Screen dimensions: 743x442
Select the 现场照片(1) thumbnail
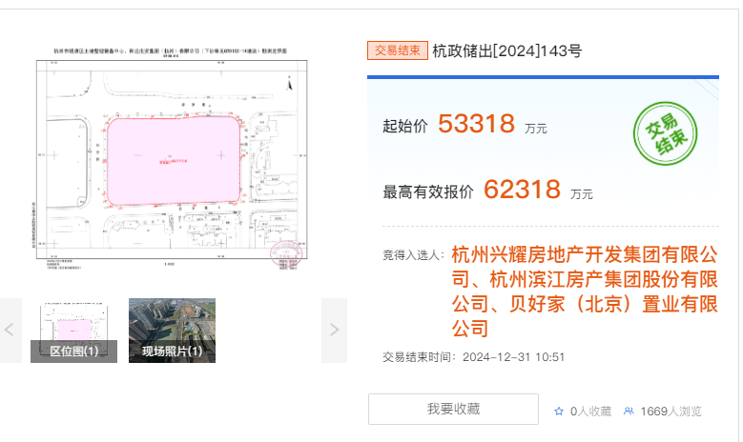(x=172, y=331)
